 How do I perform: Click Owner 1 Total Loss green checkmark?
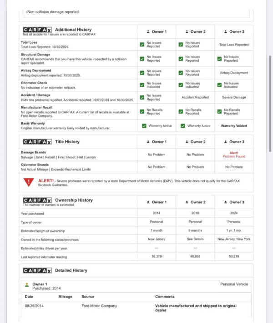click(142, 45)
